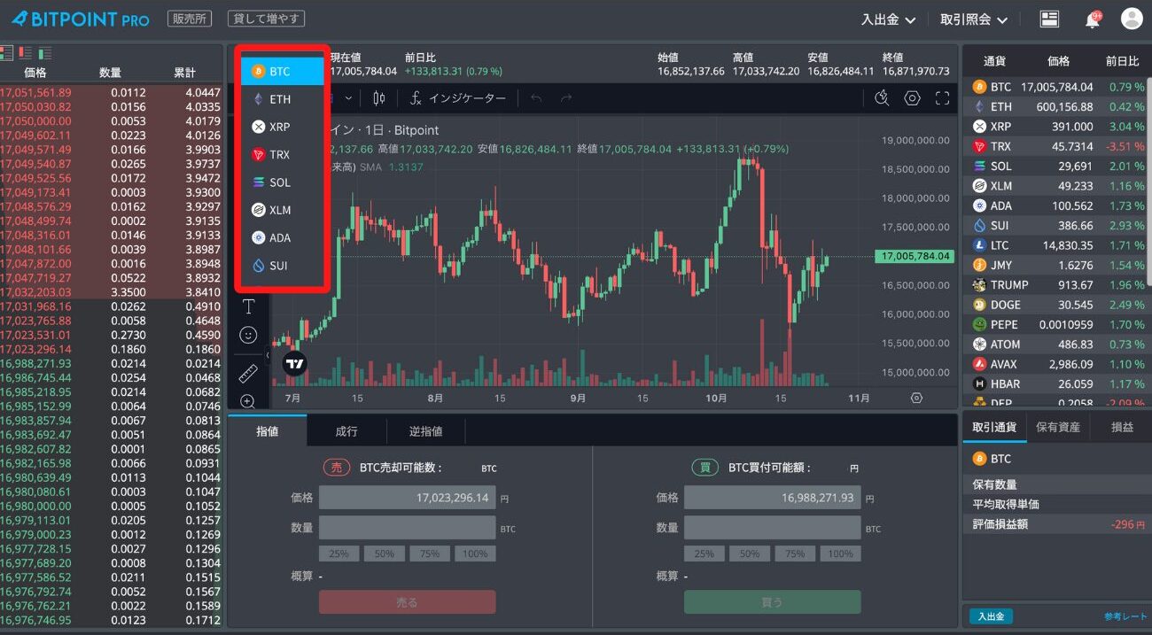The image size is (1152, 635).
Task: Set sell quantity to 50%
Action: coord(385,554)
